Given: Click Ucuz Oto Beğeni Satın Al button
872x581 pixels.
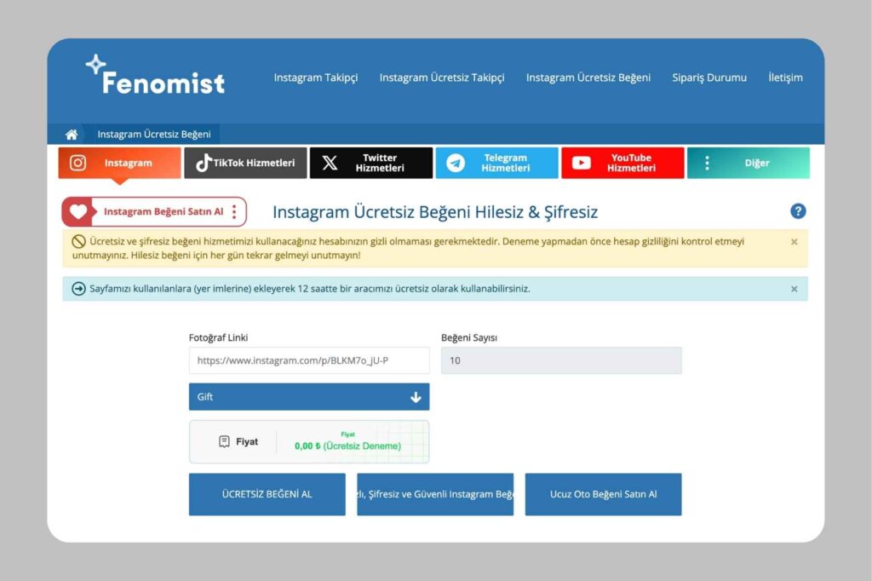Looking at the screenshot, I should coord(604,494).
